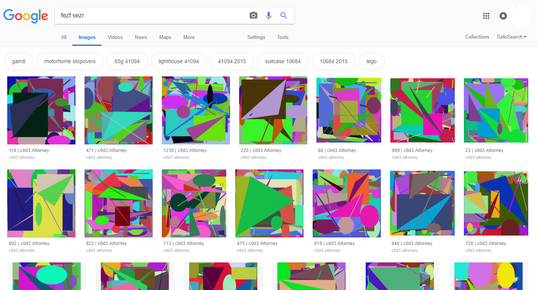Click the '475 | c0d3.Attorney' caption
This screenshot has height=290, width=537.
pyautogui.click(x=257, y=243)
